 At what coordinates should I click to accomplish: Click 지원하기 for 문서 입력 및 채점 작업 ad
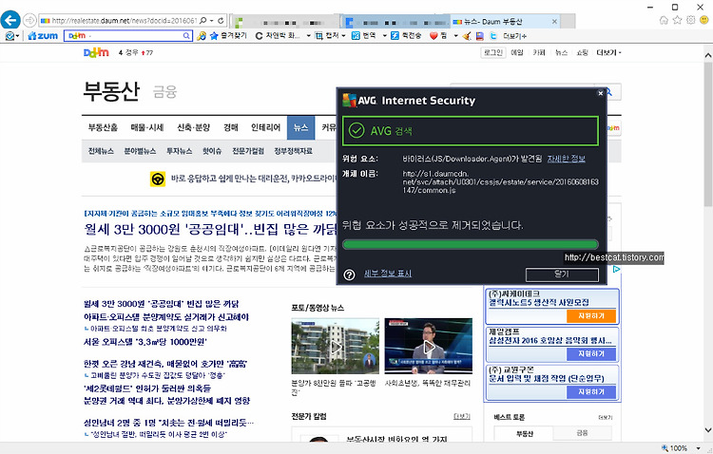(591, 391)
